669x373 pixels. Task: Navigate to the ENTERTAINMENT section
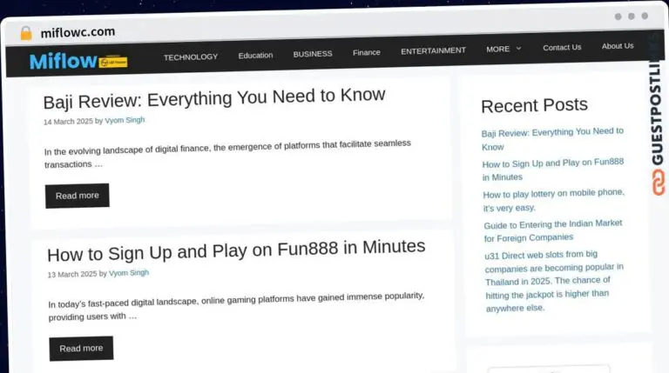(x=433, y=50)
